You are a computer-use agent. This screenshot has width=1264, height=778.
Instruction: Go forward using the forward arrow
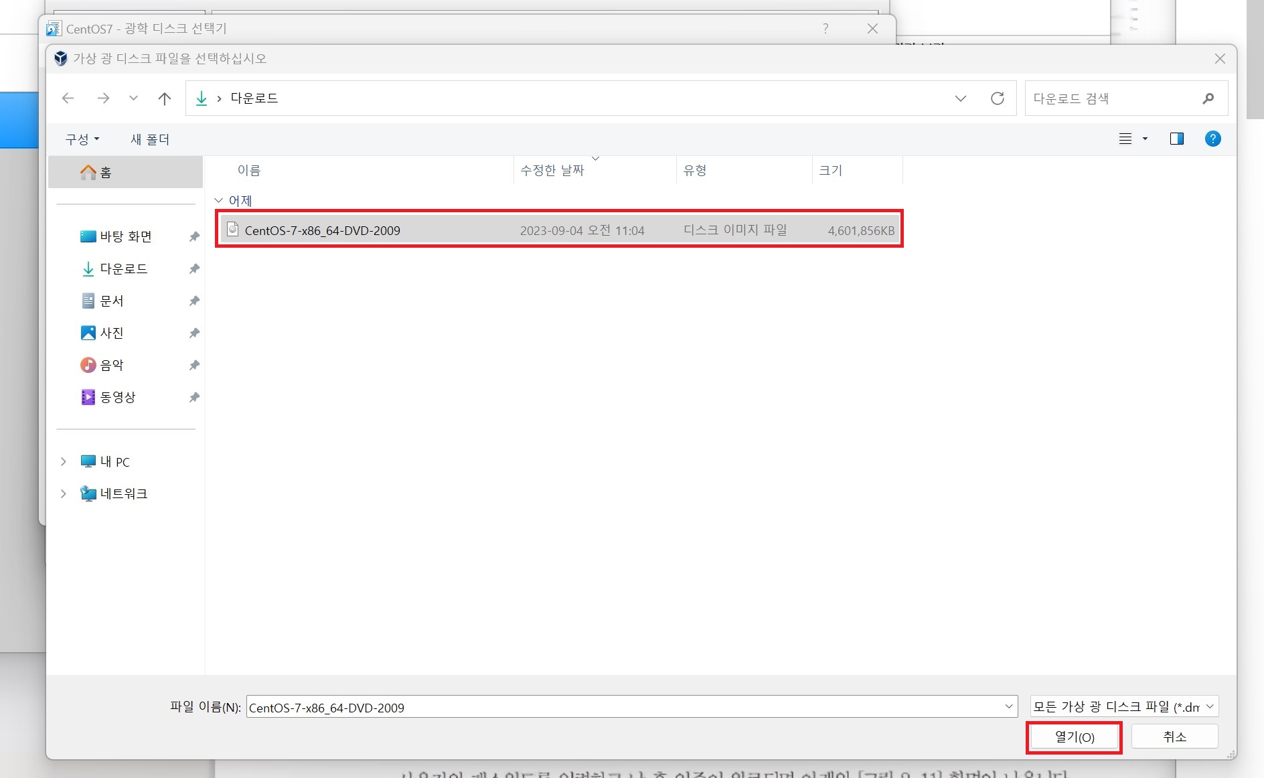(103, 98)
